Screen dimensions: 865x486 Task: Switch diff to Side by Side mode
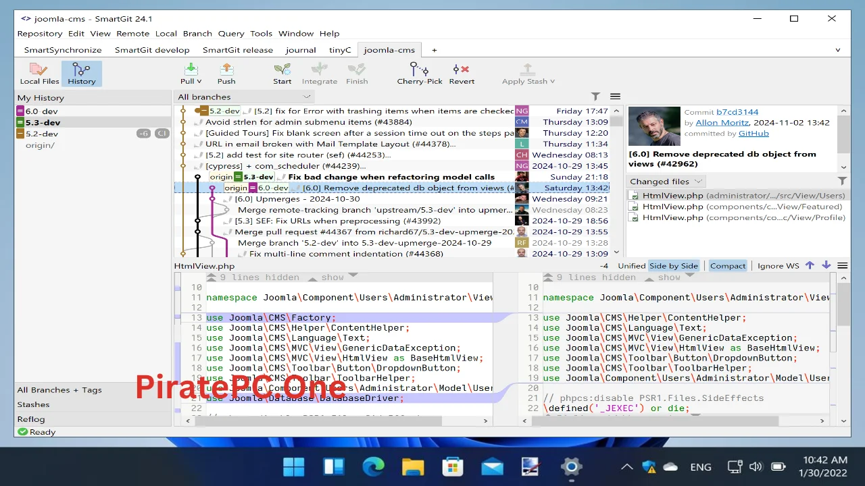click(x=674, y=266)
